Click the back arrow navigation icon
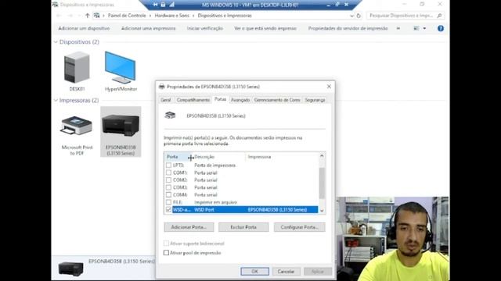 coord(59,16)
